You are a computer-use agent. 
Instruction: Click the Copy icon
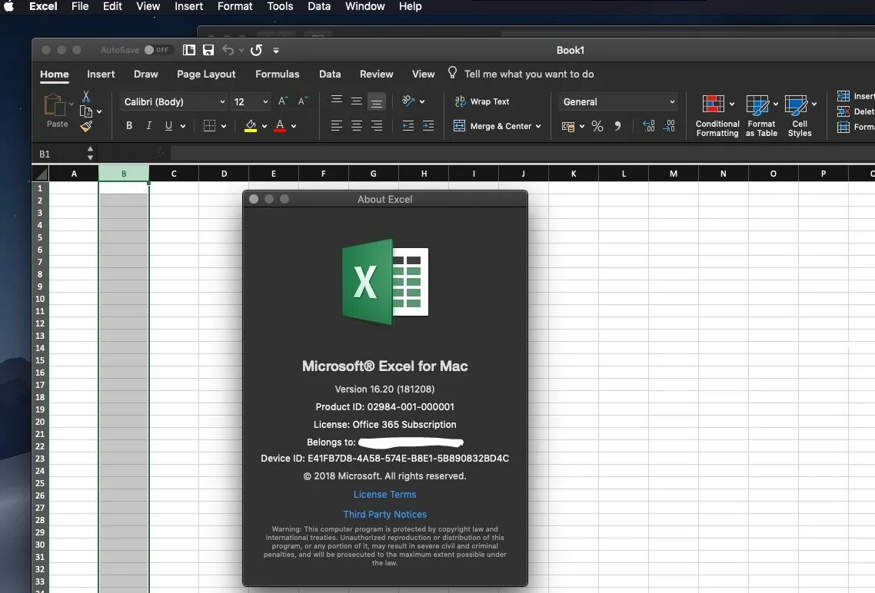tap(86, 111)
